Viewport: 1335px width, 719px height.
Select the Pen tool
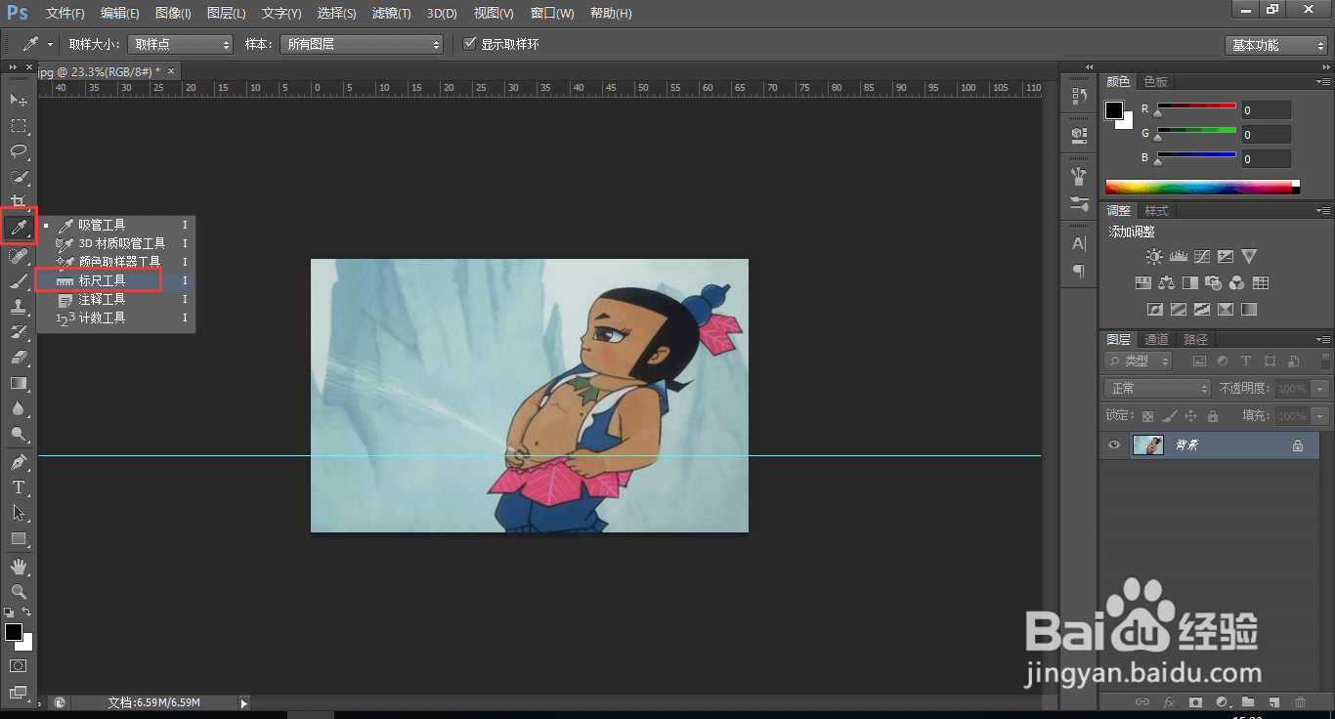[19, 461]
